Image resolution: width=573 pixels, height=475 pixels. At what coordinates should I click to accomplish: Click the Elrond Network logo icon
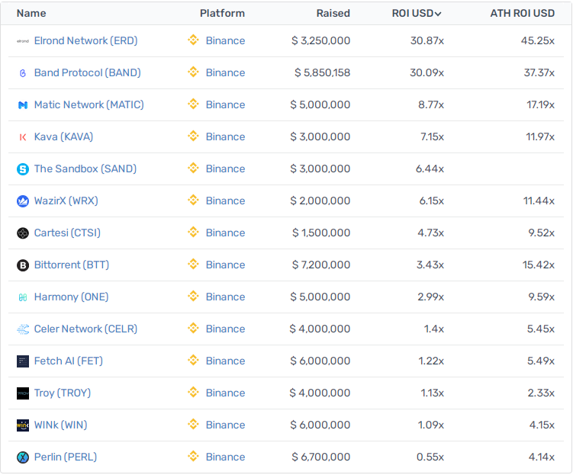23,41
